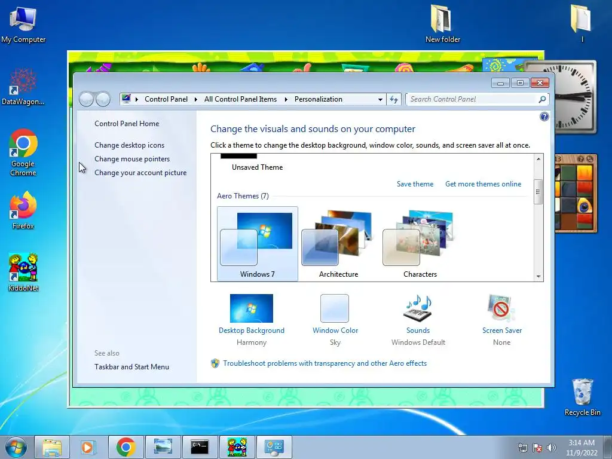Click the Desktop Background label link
Viewport: 612px width, 459px height.
[252, 331]
